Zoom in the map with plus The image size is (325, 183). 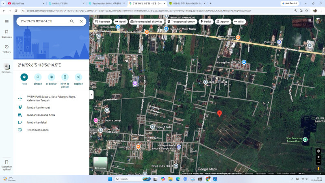[318, 157]
